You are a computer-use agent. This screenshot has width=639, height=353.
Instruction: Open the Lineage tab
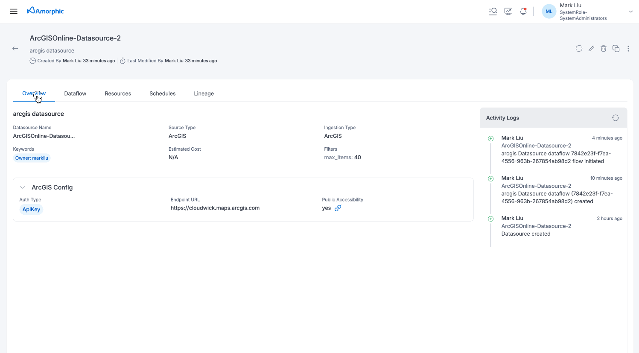tap(204, 93)
